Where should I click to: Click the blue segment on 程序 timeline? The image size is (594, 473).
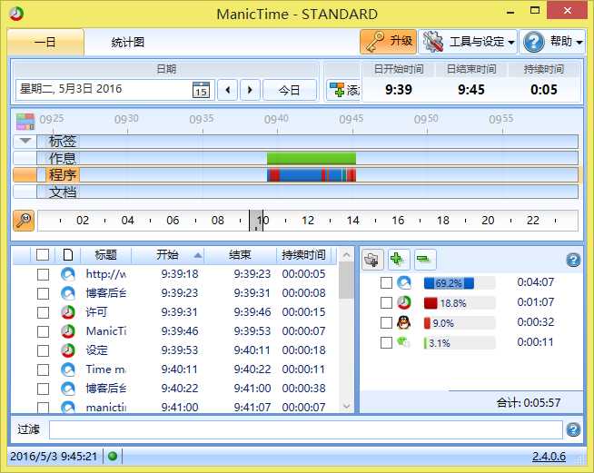coord(300,175)
